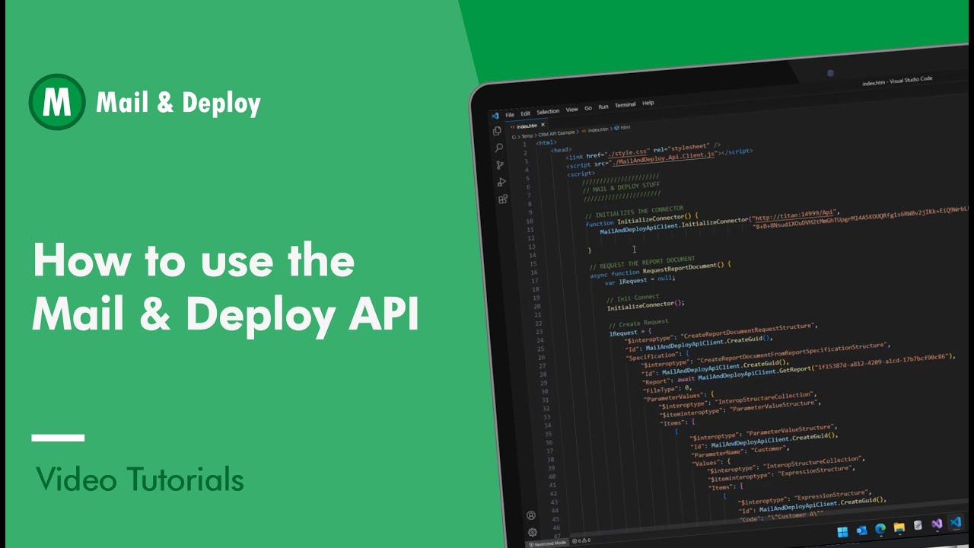This screenshot has width=974, height=548.
Task: Click the 'InitializeConnector();' call line
Action: pos(646,305)
